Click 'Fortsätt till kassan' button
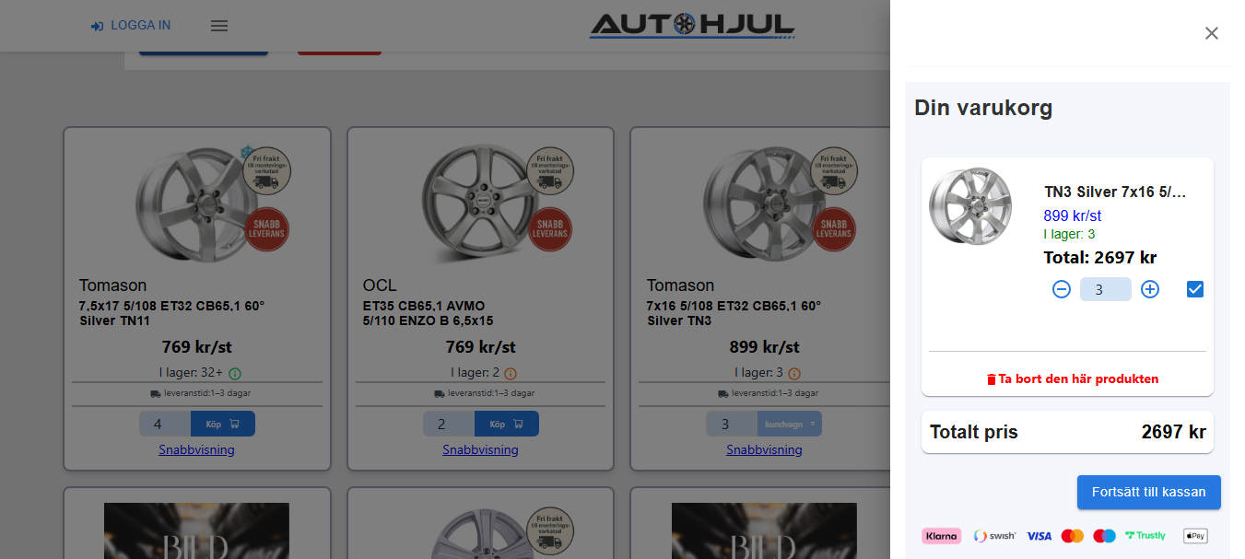1245x559 pixels. [x=1149, y=492]
